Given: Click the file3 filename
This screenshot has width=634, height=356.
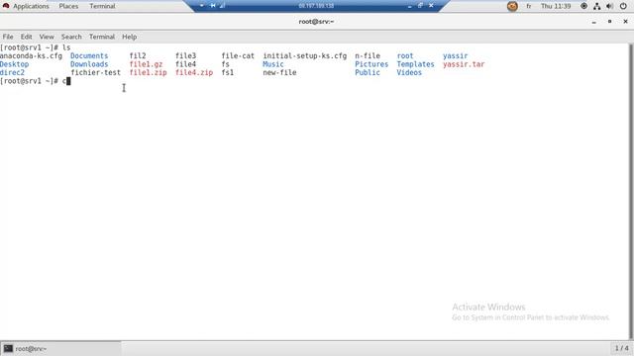Looking at the screenshot, I should (x=185, y=56).
